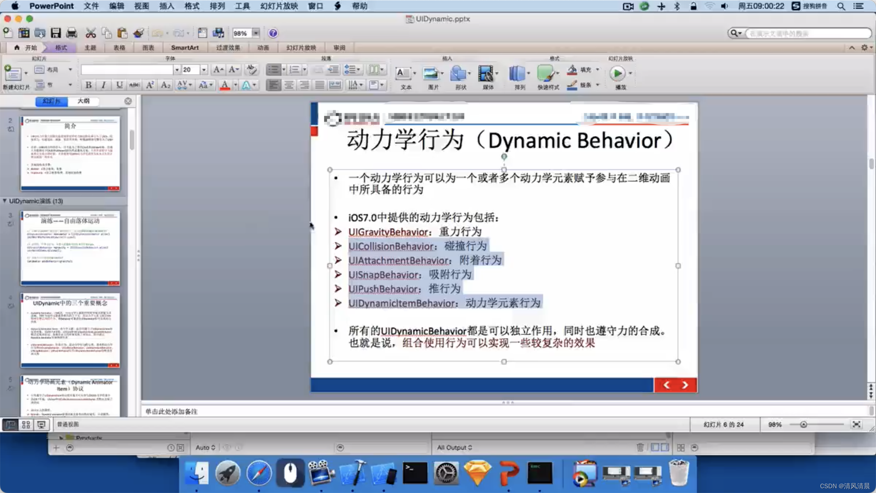Click the subscript A₂ icon
The image size is (876, 493).
click(x=165, y=85)
